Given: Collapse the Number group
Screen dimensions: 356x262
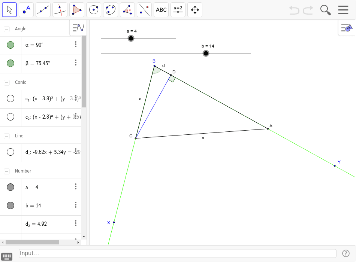Looking at the screenshot, I should coord(7,171).
